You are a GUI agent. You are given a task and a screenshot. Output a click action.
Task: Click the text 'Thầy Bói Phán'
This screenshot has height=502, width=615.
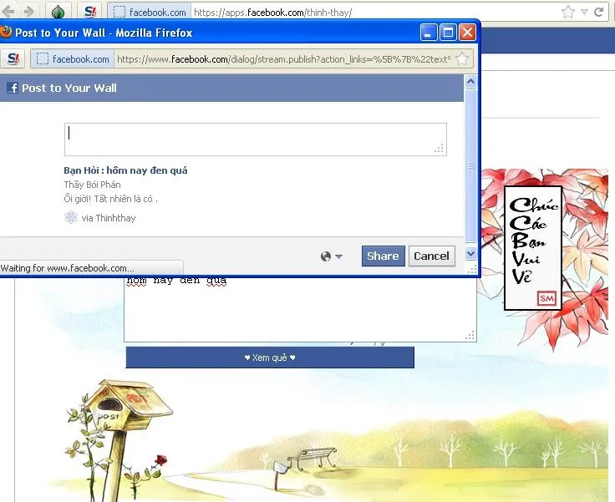(92, 185)
